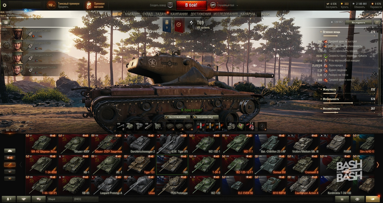Image resolution: width=383 pixels, height=203 pixels.
Task: Click the Создать взвод platoon icon
Action: tap(170, 5)
